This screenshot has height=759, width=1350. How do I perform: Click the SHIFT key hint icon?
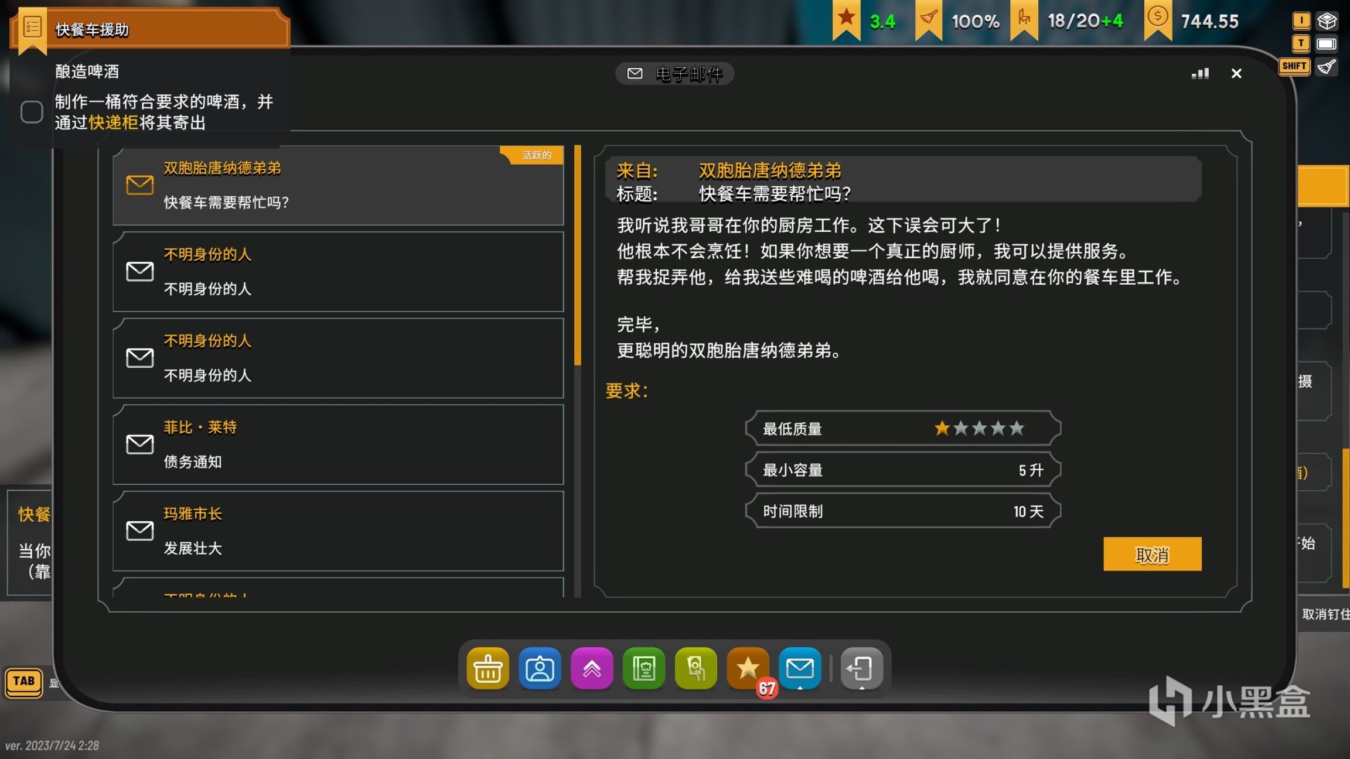coord(1294,66)
